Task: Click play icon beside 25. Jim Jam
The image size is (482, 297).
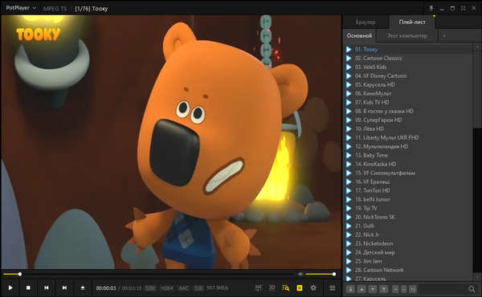Action: pos(349,261)
